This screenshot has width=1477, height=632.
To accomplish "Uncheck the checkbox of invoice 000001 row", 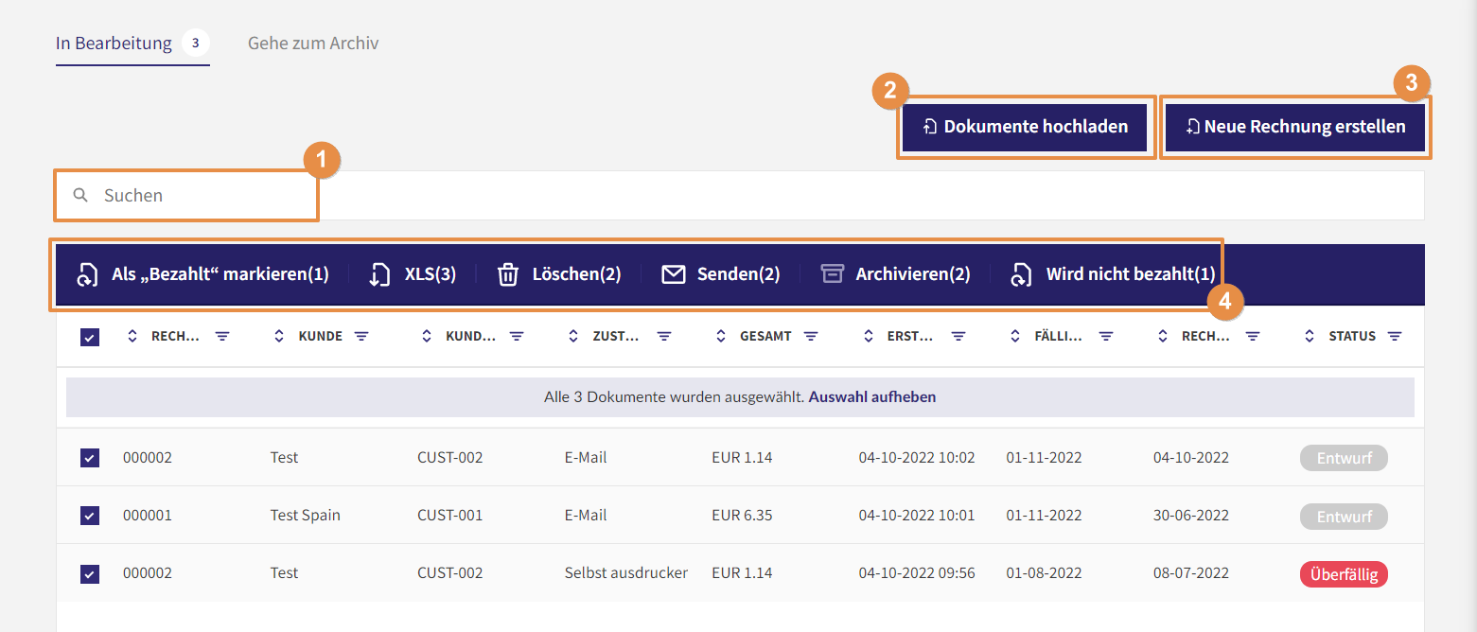I will (90, 516).
